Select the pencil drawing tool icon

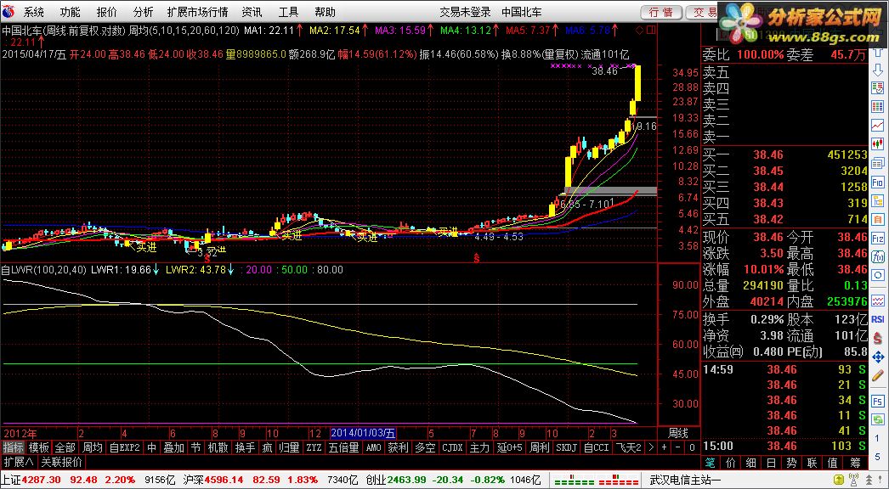point(878,375)
